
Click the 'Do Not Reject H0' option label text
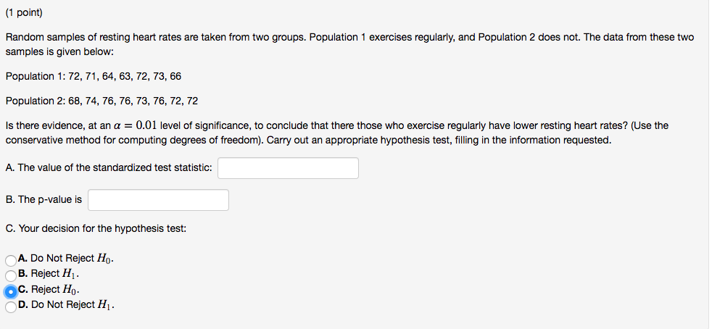(x=71, y=259)
